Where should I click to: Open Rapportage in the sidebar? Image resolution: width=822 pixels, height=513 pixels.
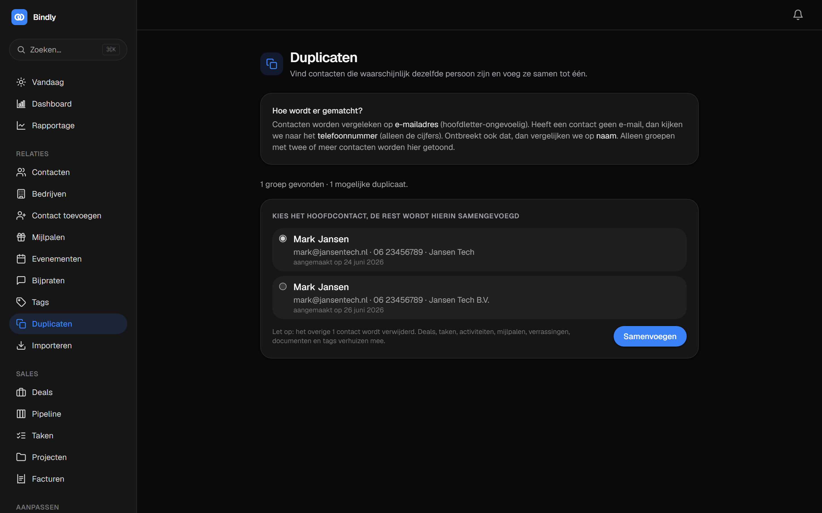68,125
